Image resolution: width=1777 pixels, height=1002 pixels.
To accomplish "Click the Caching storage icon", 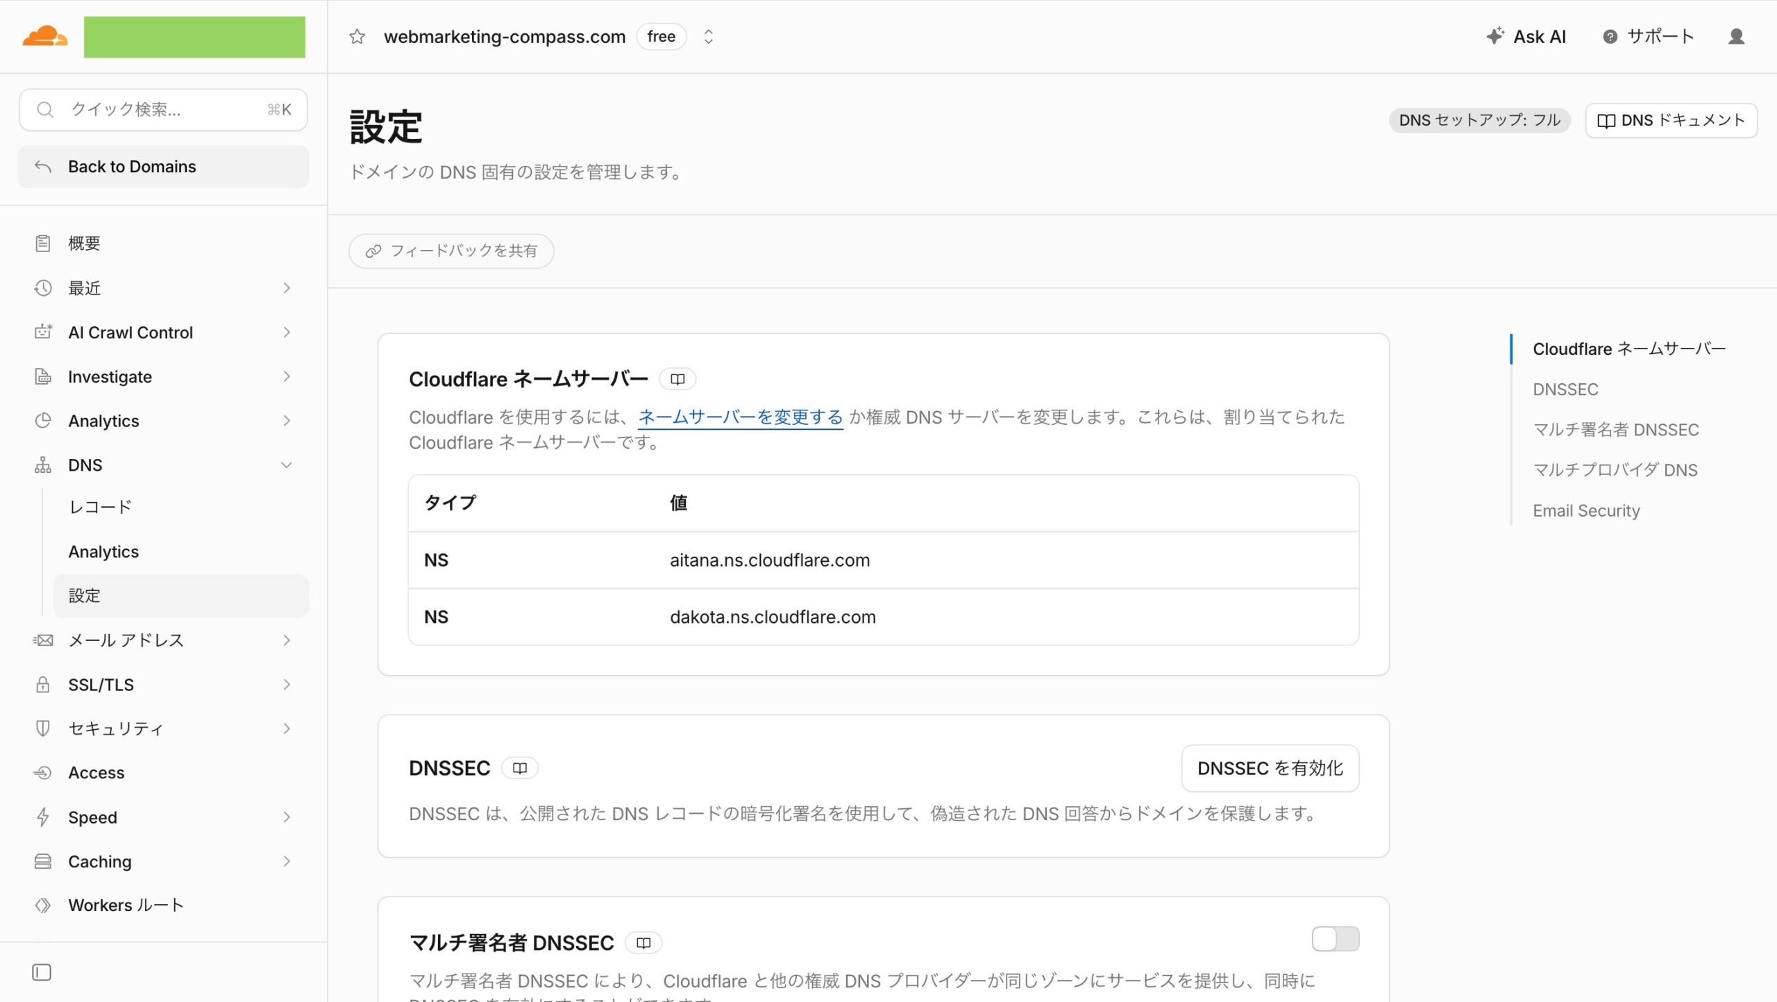I will (43, 862).
